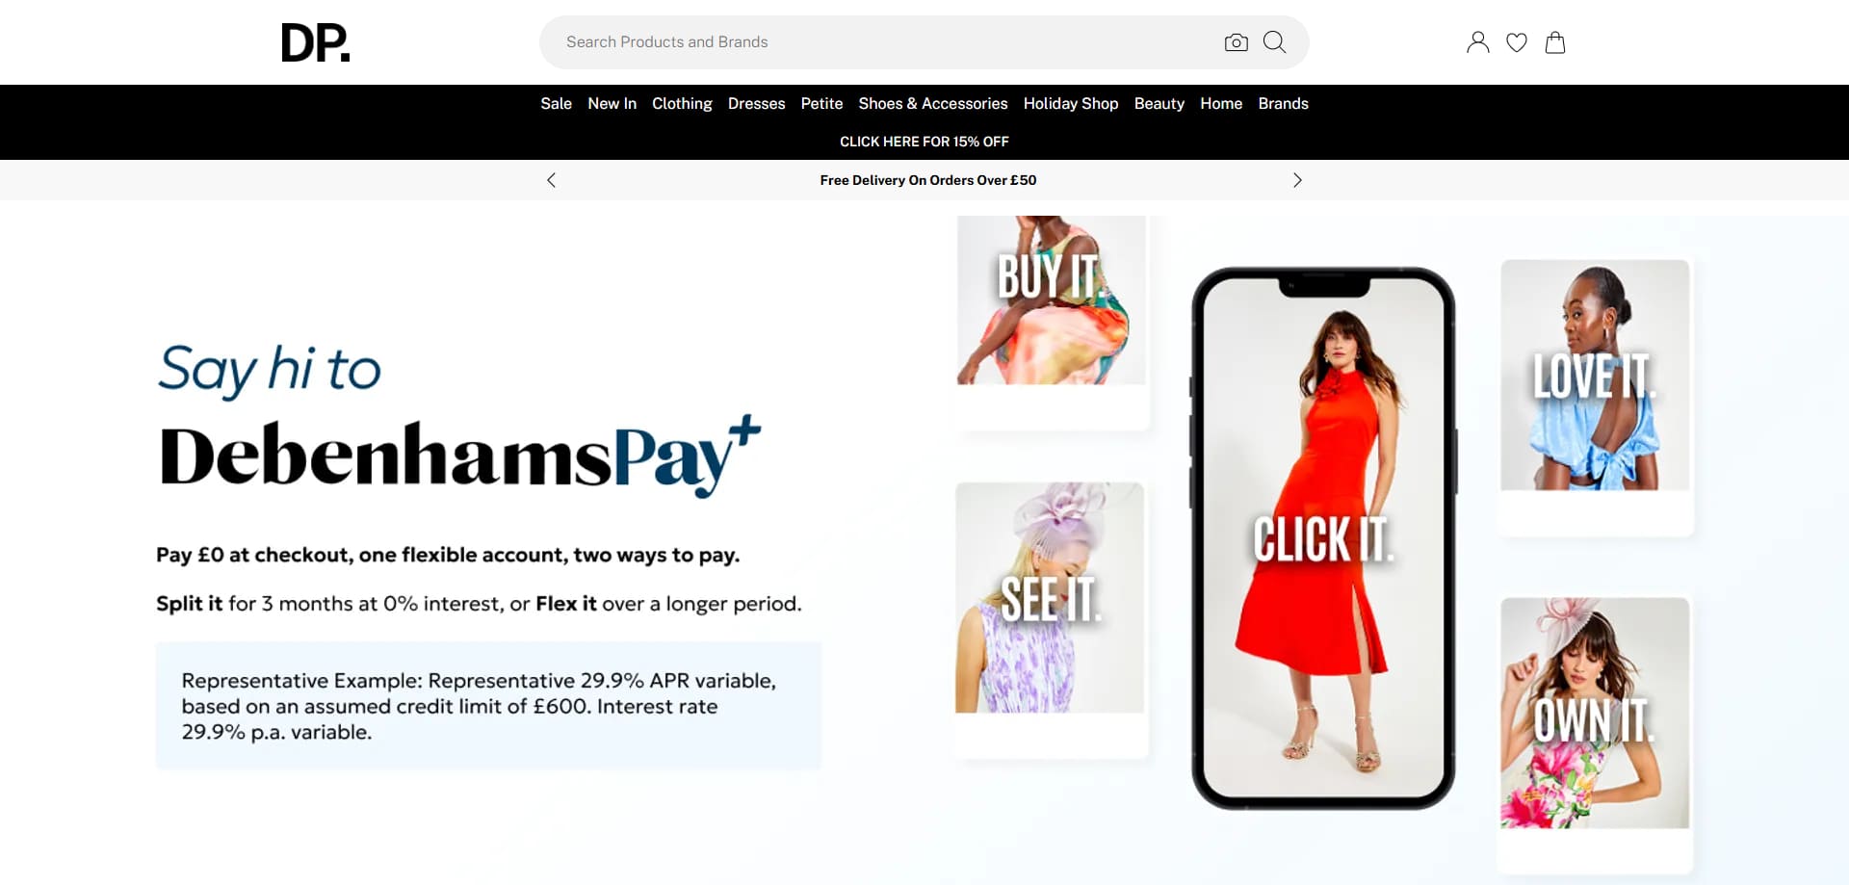Open the Beauty menu
1849x885 pixels.
pyautogui.click(x=1159, y=103)
